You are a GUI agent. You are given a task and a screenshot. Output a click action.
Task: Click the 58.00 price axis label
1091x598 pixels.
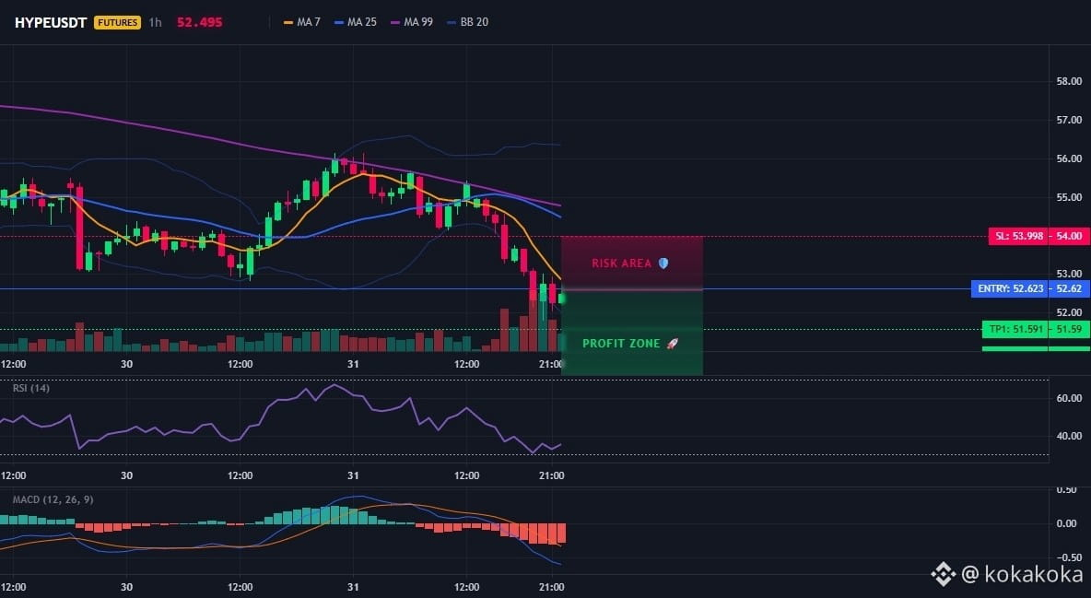(x=1069, y=81)
